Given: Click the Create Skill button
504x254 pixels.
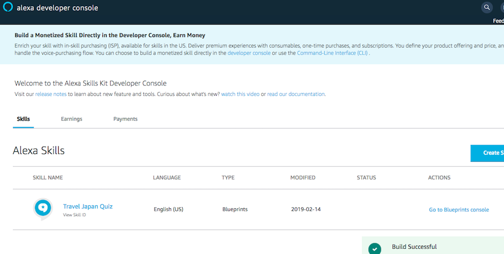Looking at the screenshot, I should pyautogui.click(x=487, y=153).
